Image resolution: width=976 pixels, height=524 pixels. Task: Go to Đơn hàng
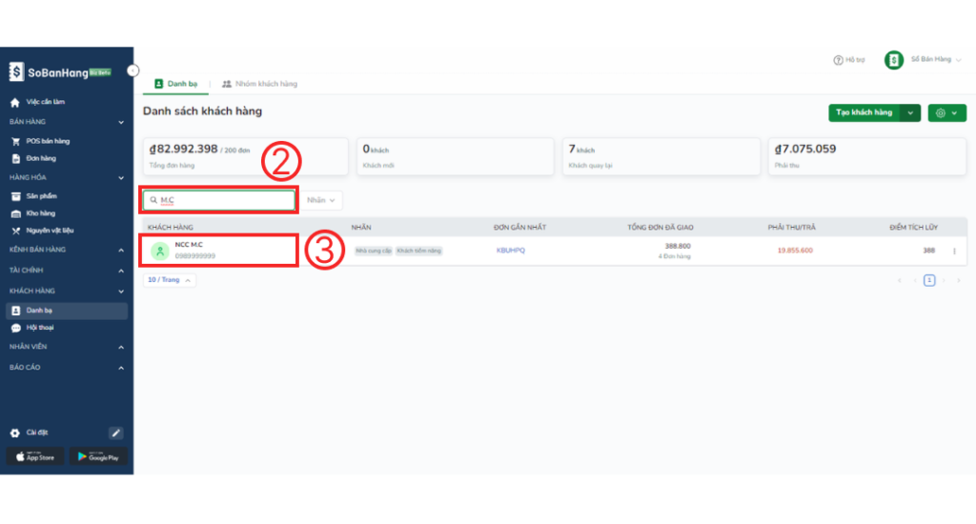(x=41, y=159)
